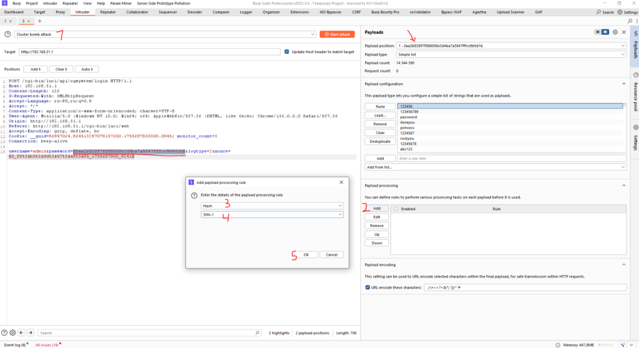
Task: Open editor search settings gear icon
Action: [x=12, y=332]
